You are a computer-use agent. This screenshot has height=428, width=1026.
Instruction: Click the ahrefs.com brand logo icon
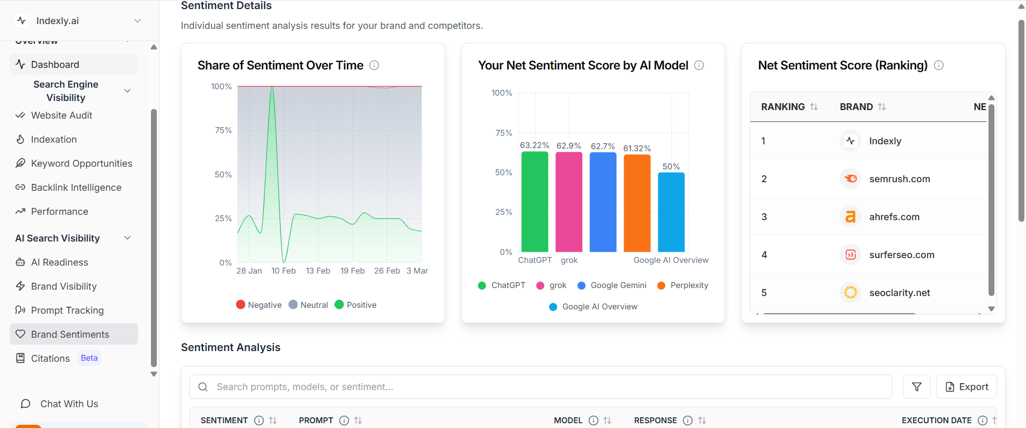click(x=850, y=217)
